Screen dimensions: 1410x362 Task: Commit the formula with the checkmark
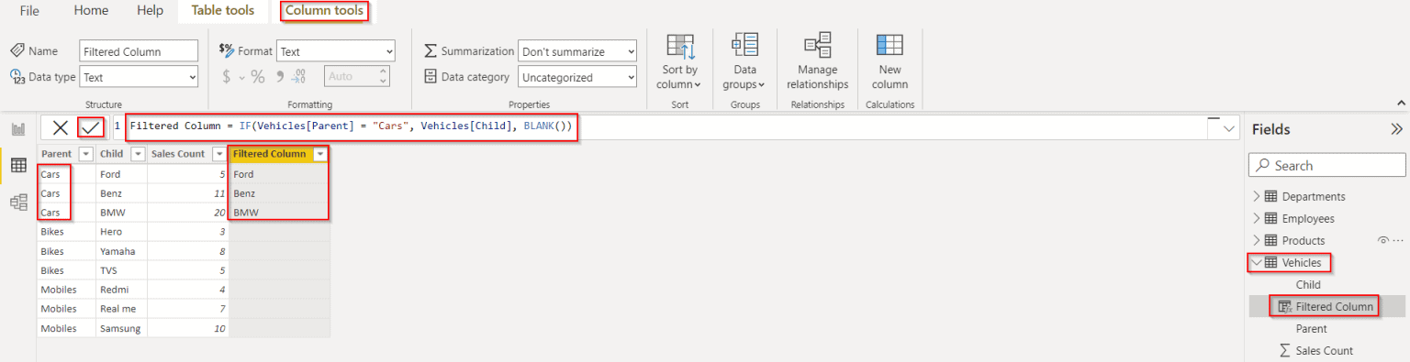pos(91,127)
